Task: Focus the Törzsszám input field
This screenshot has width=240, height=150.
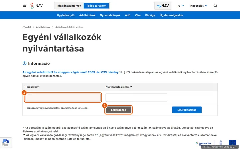Action: (x=63, y=97)
